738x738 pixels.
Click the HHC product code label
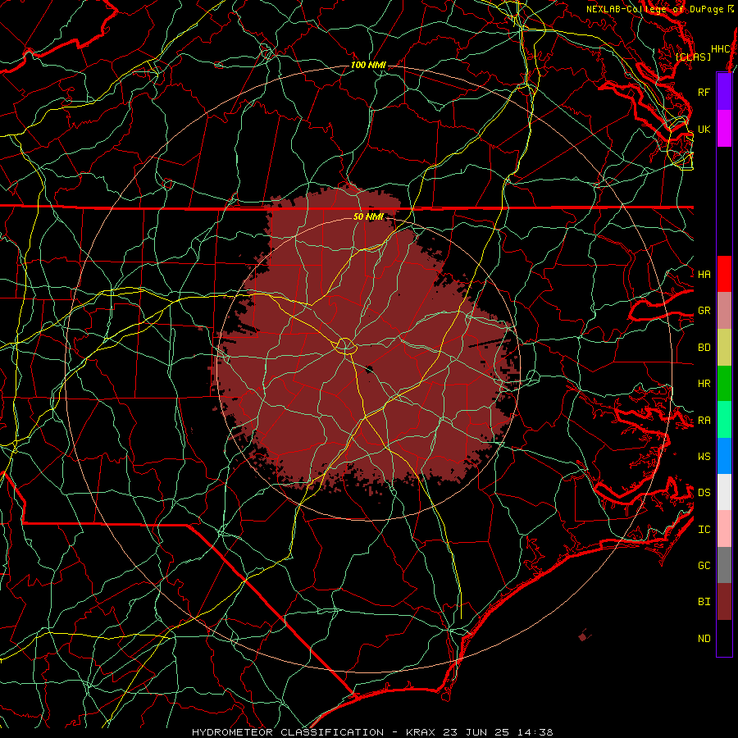coord(721,49)
